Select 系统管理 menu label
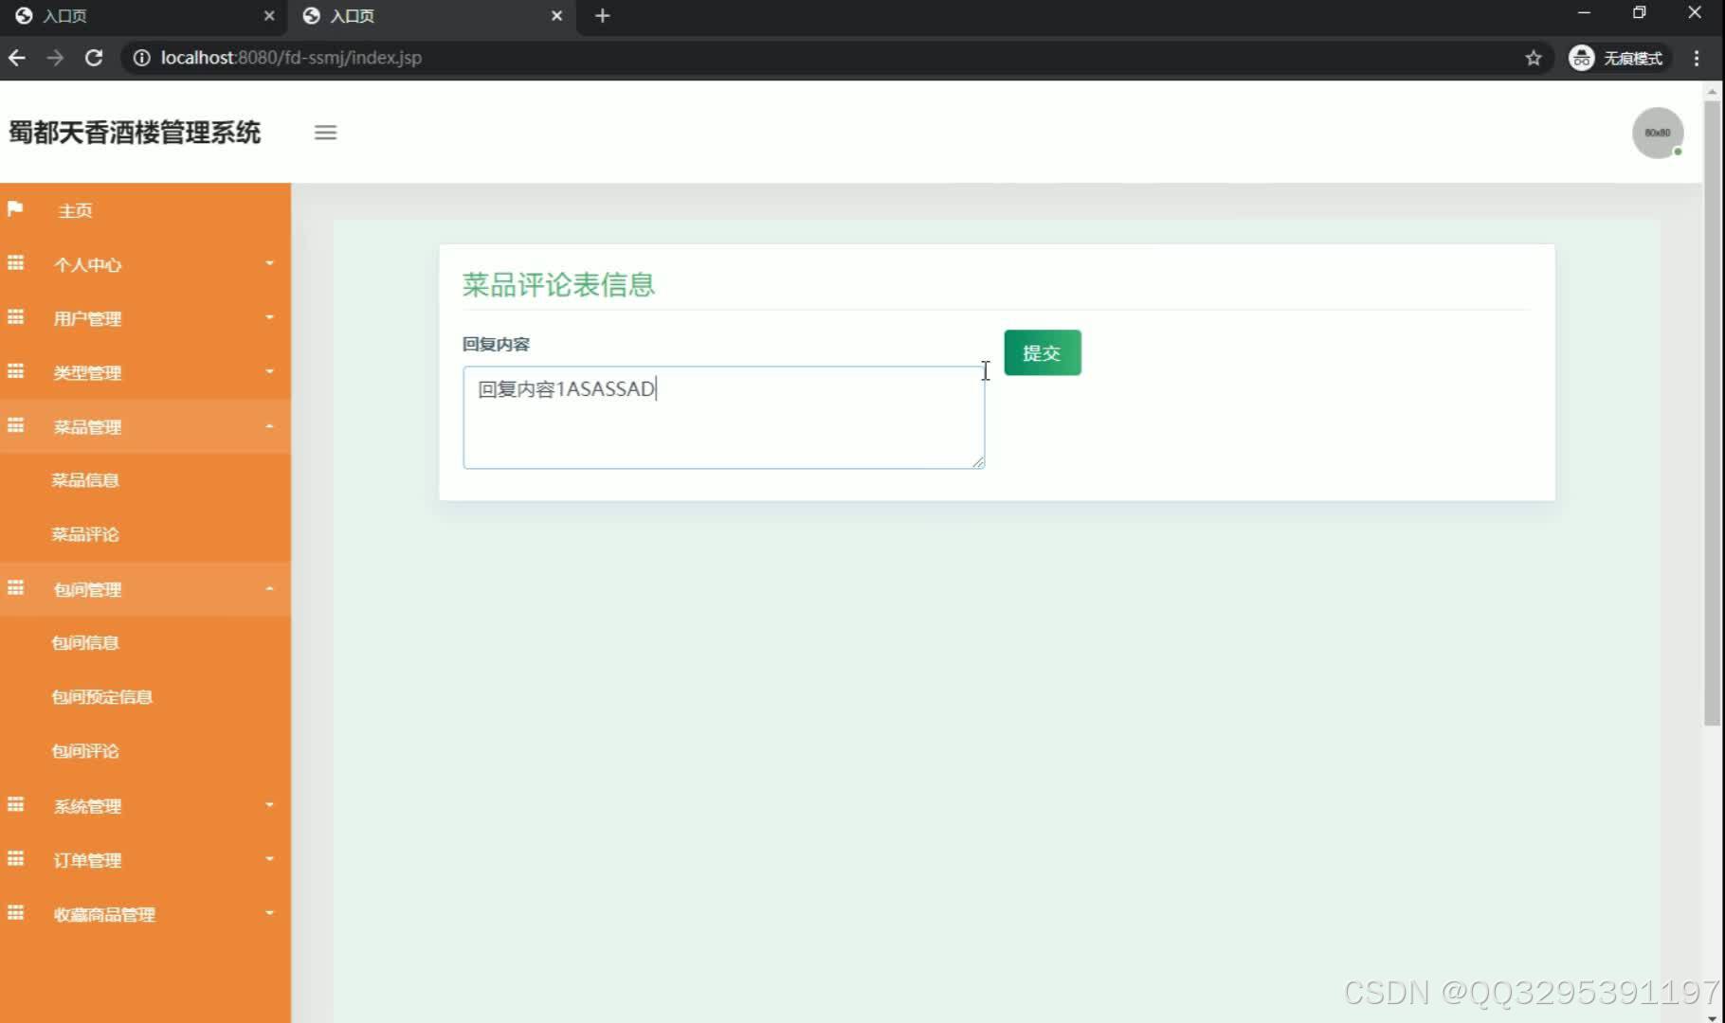The width and height of the screenshot is (1725, 1023). (87, 806)
